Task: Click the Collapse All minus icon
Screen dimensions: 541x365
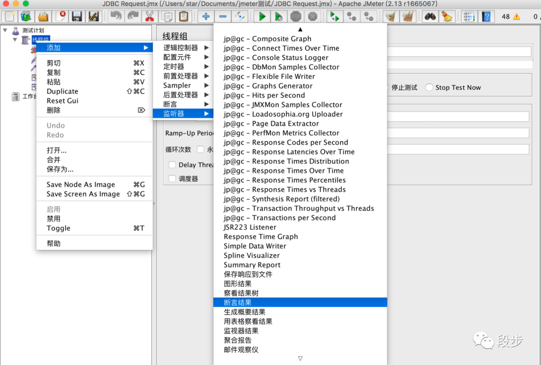Action: click(223, 16)
